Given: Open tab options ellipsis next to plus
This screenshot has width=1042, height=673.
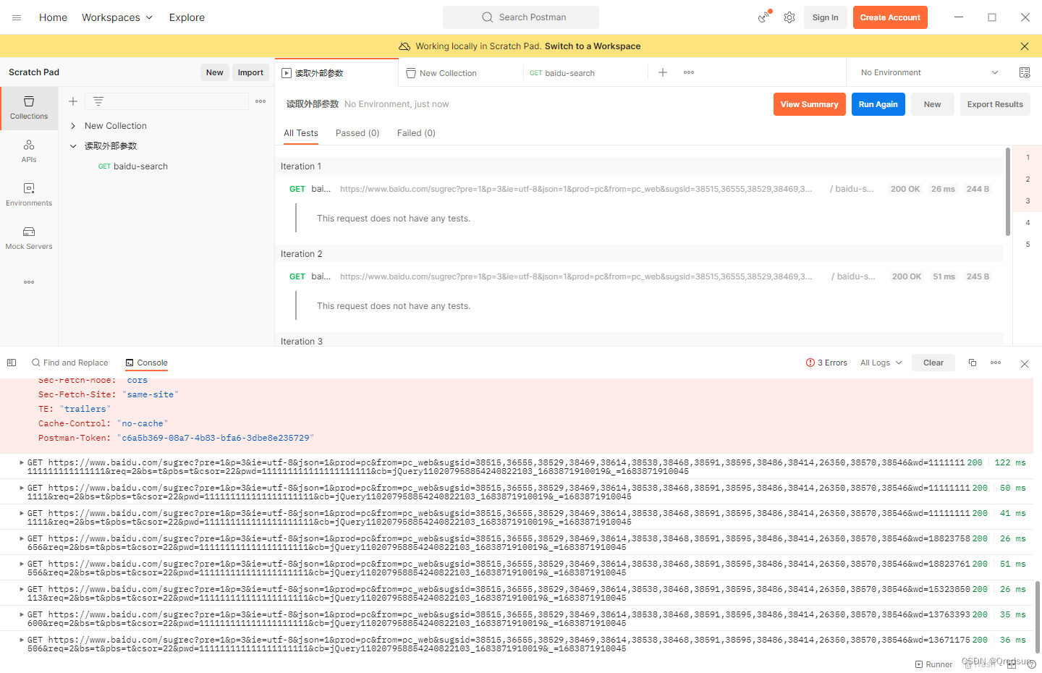Looking at the screenshot, I should click(689, 72).
